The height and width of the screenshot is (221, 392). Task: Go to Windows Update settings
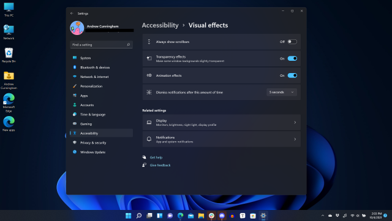point(101,152)
